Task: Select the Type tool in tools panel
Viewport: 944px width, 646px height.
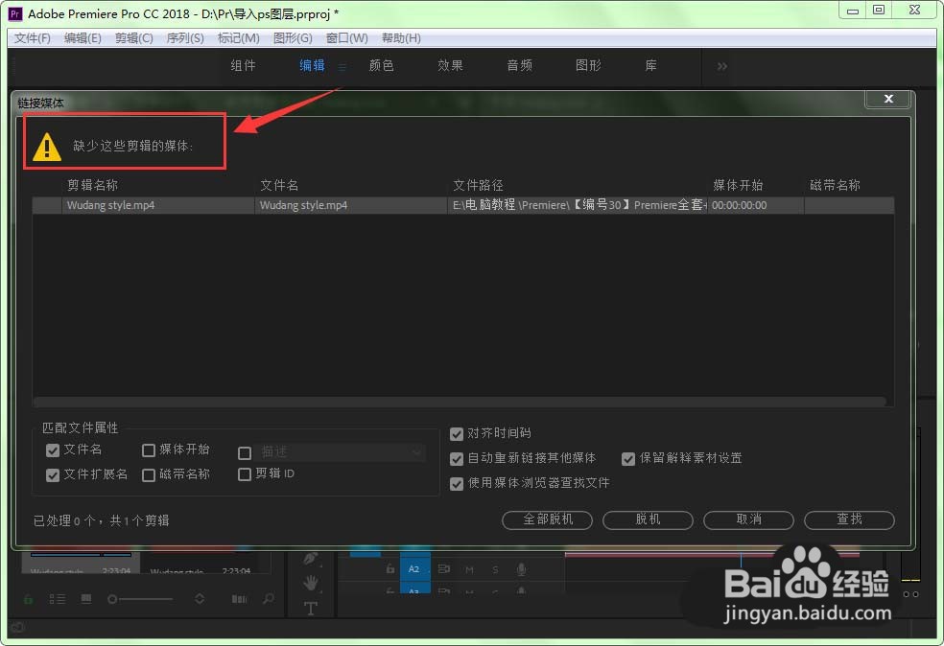Action: pyautogui.click(x=311, y=608)
